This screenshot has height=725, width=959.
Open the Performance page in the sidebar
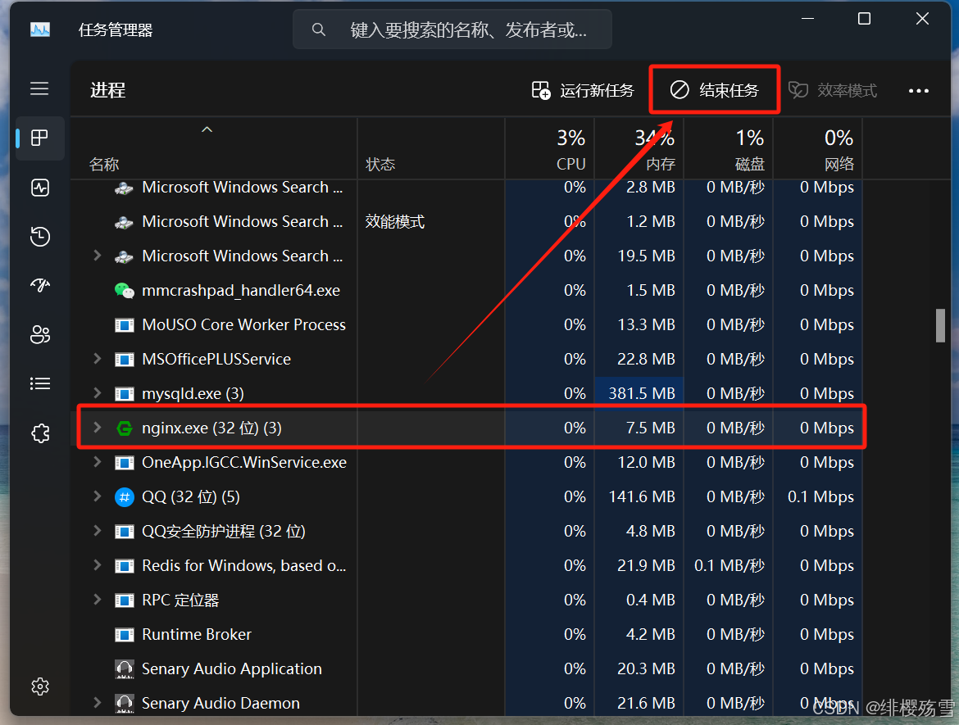point(39,188)
